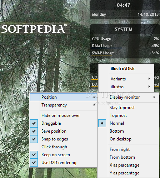The height and width of the screenshot is (178, 160).
Task: Disable Use D2D rendering
Action: pos(63,163)
